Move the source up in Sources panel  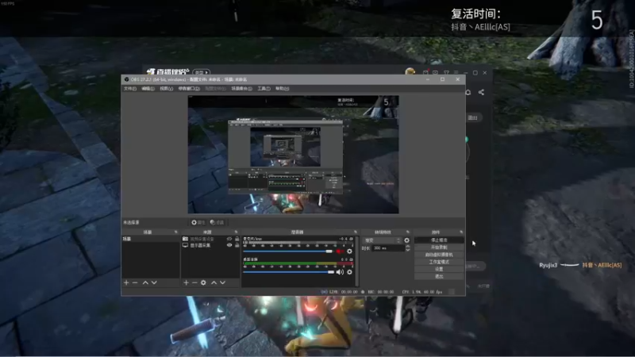[x=214, y=282]
